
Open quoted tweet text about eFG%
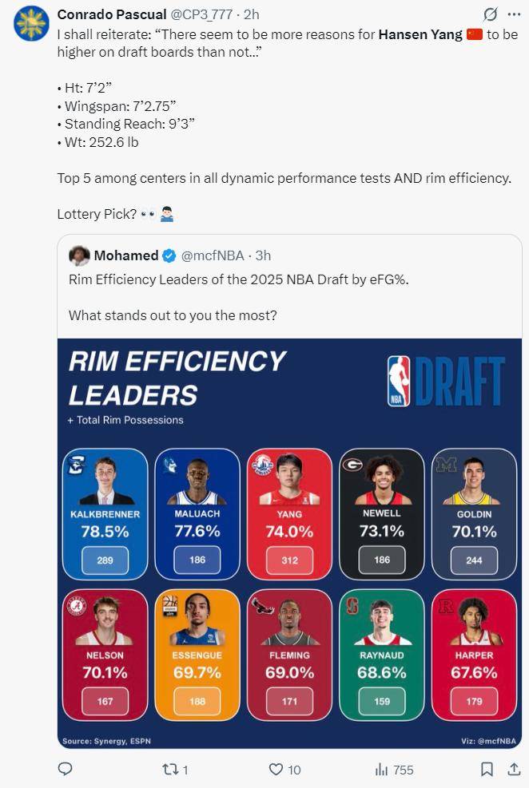238,279
